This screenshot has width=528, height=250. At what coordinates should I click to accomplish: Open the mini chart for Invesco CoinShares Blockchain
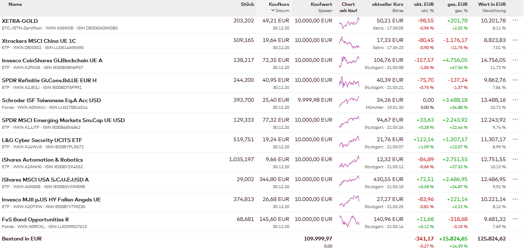point(349,63)
